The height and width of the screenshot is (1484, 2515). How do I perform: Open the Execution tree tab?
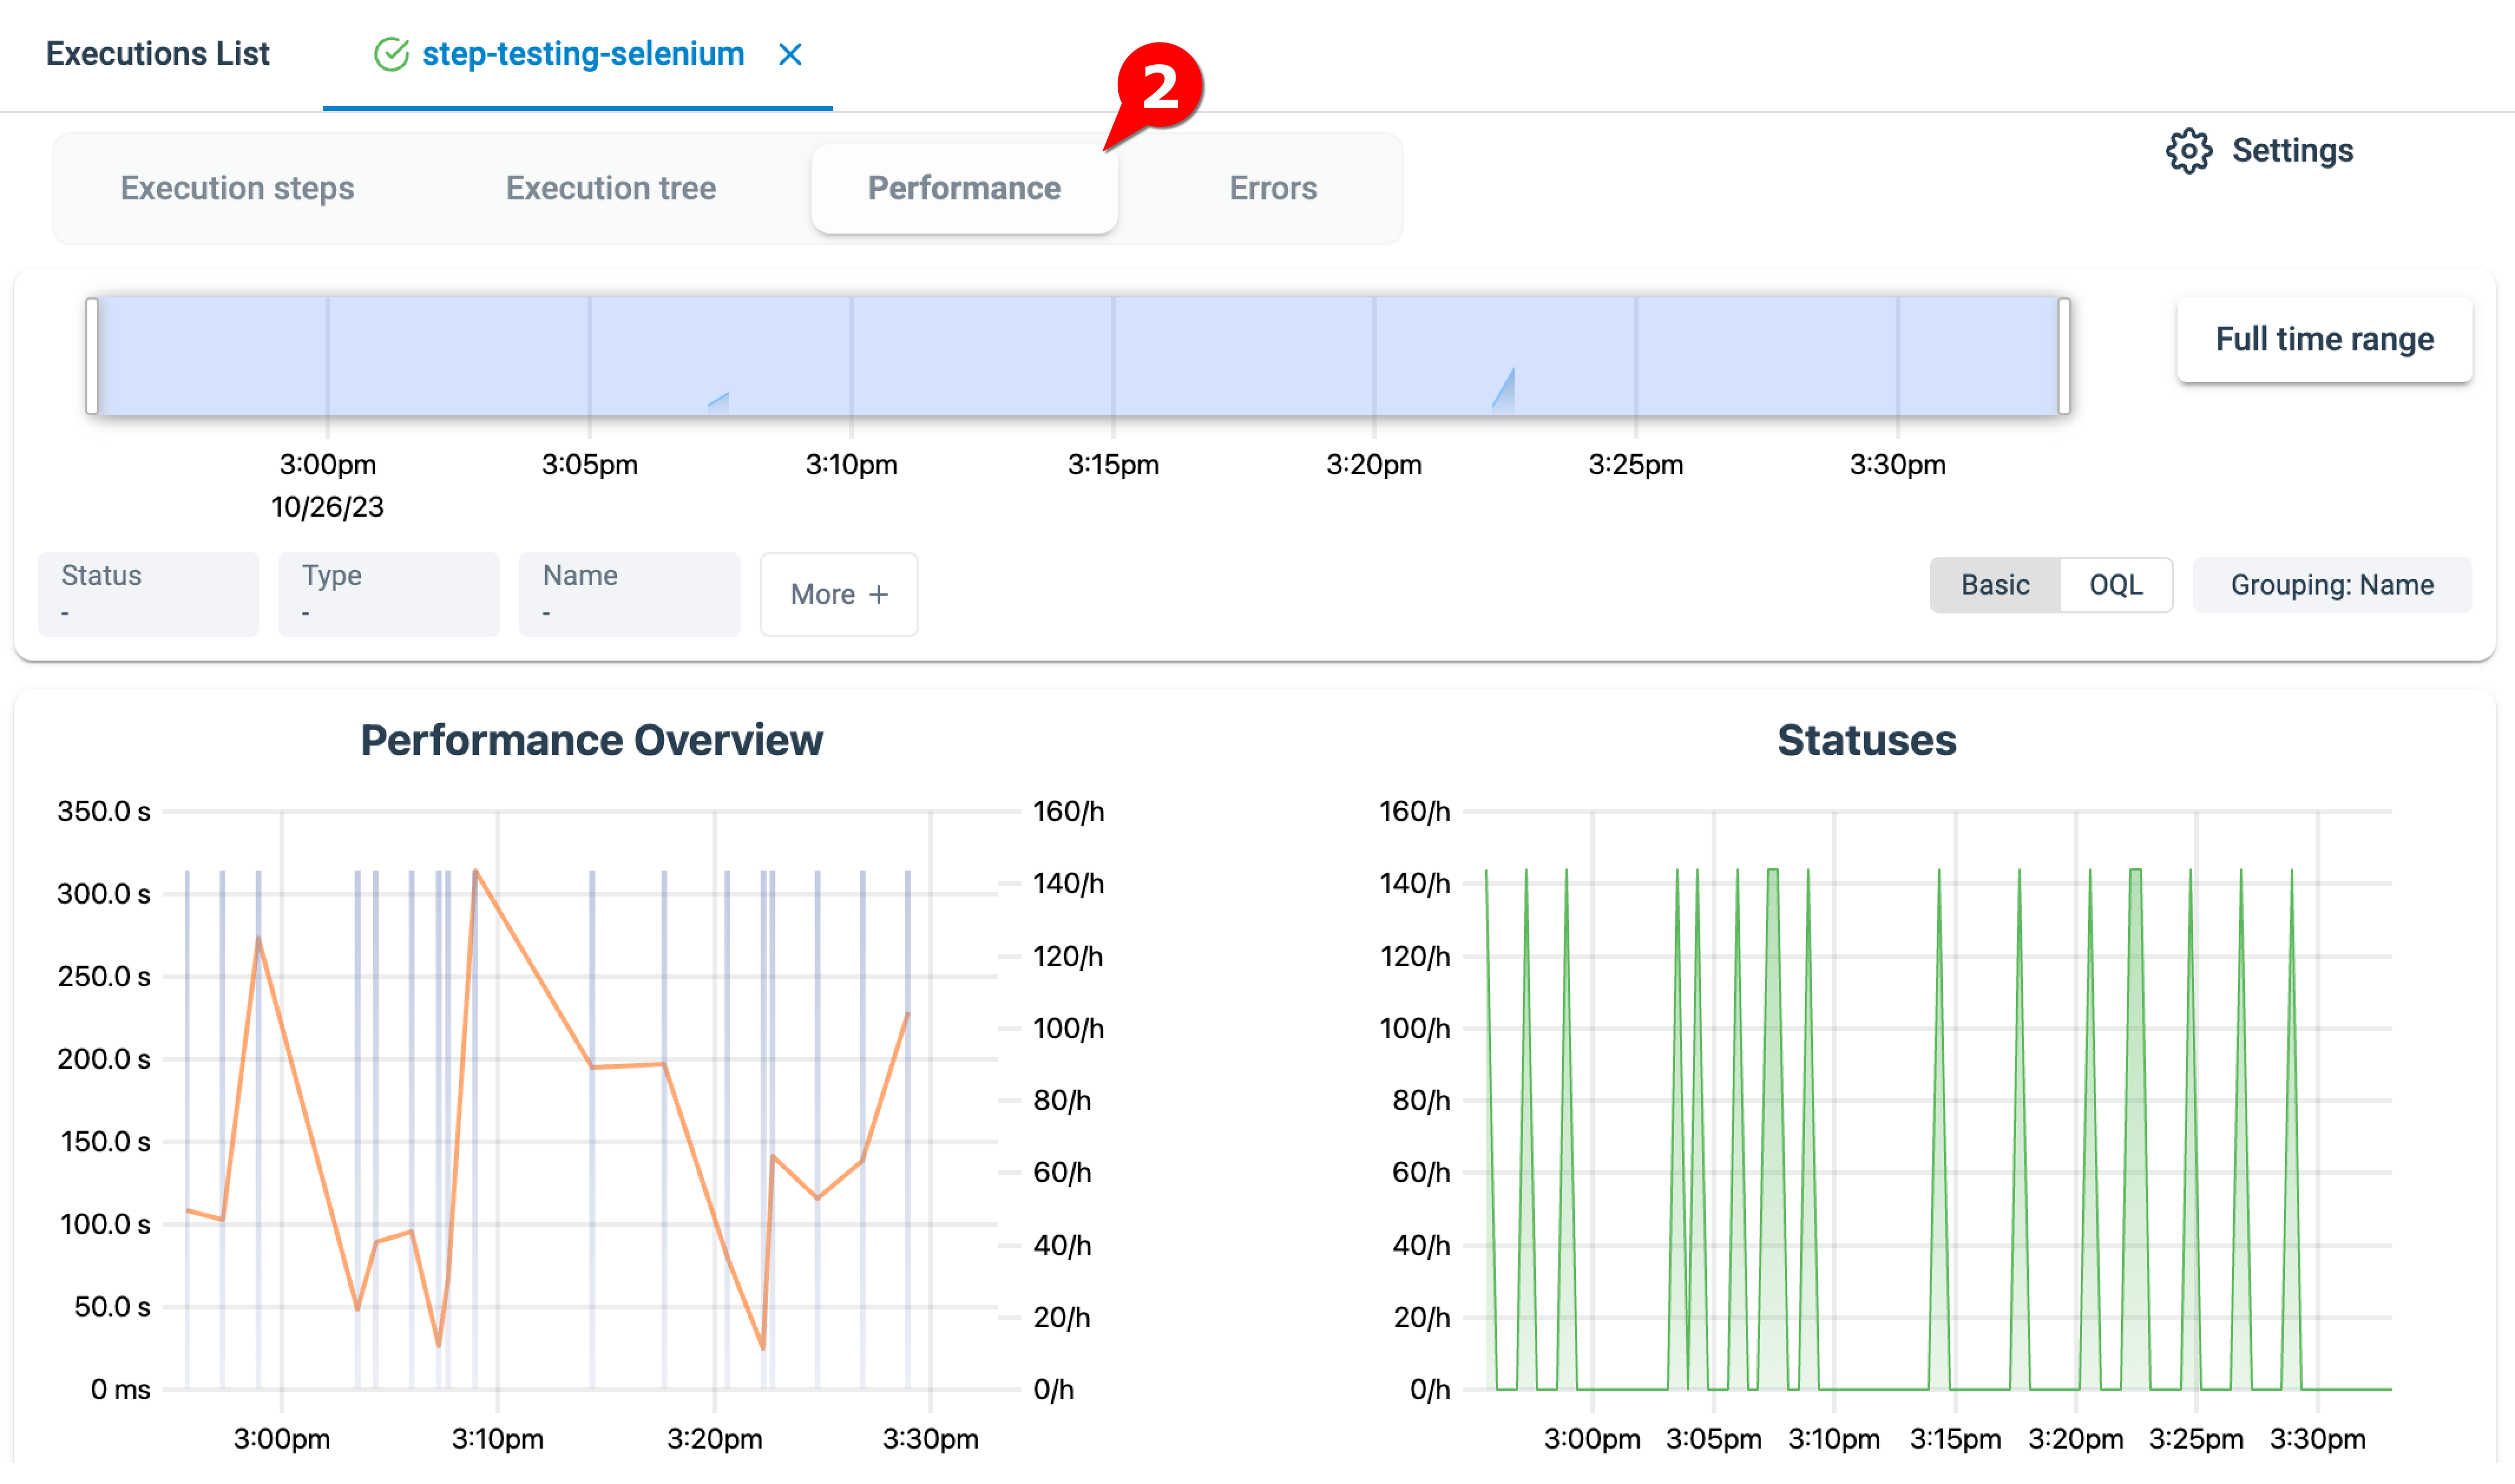(610, 188)
